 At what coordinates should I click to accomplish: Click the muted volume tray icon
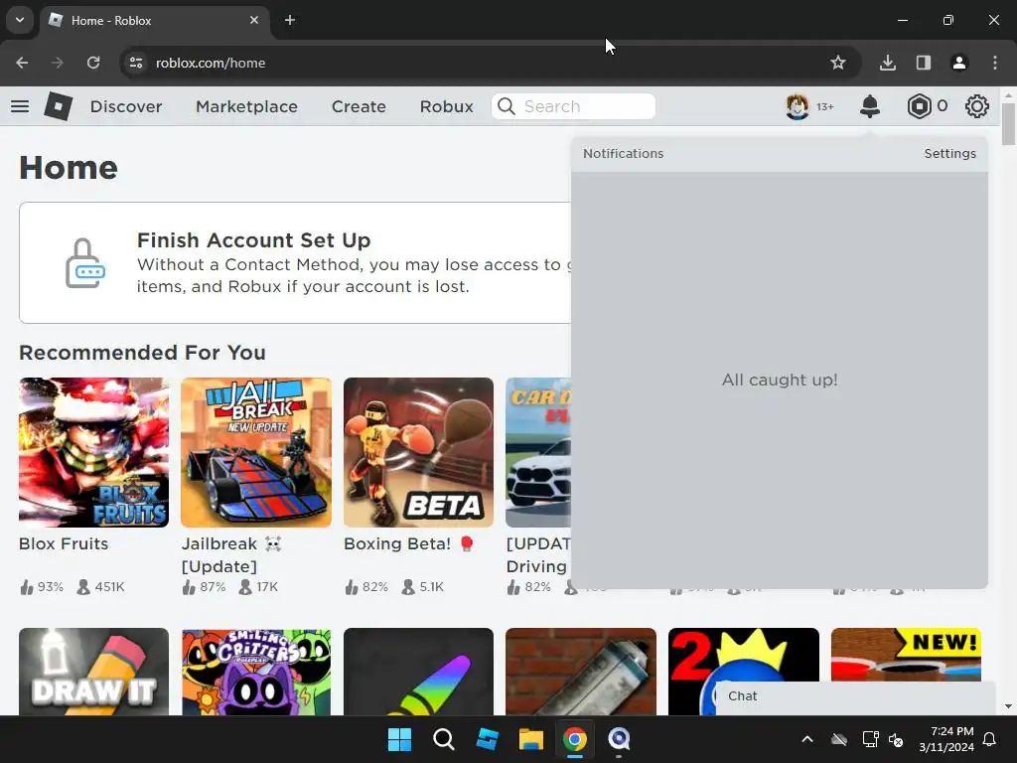[x=897, y=739]
